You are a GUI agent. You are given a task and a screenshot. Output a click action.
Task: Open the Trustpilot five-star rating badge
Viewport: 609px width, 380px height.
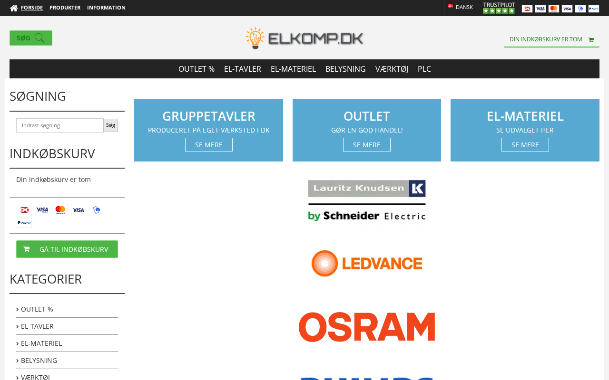tap(499, 8)
